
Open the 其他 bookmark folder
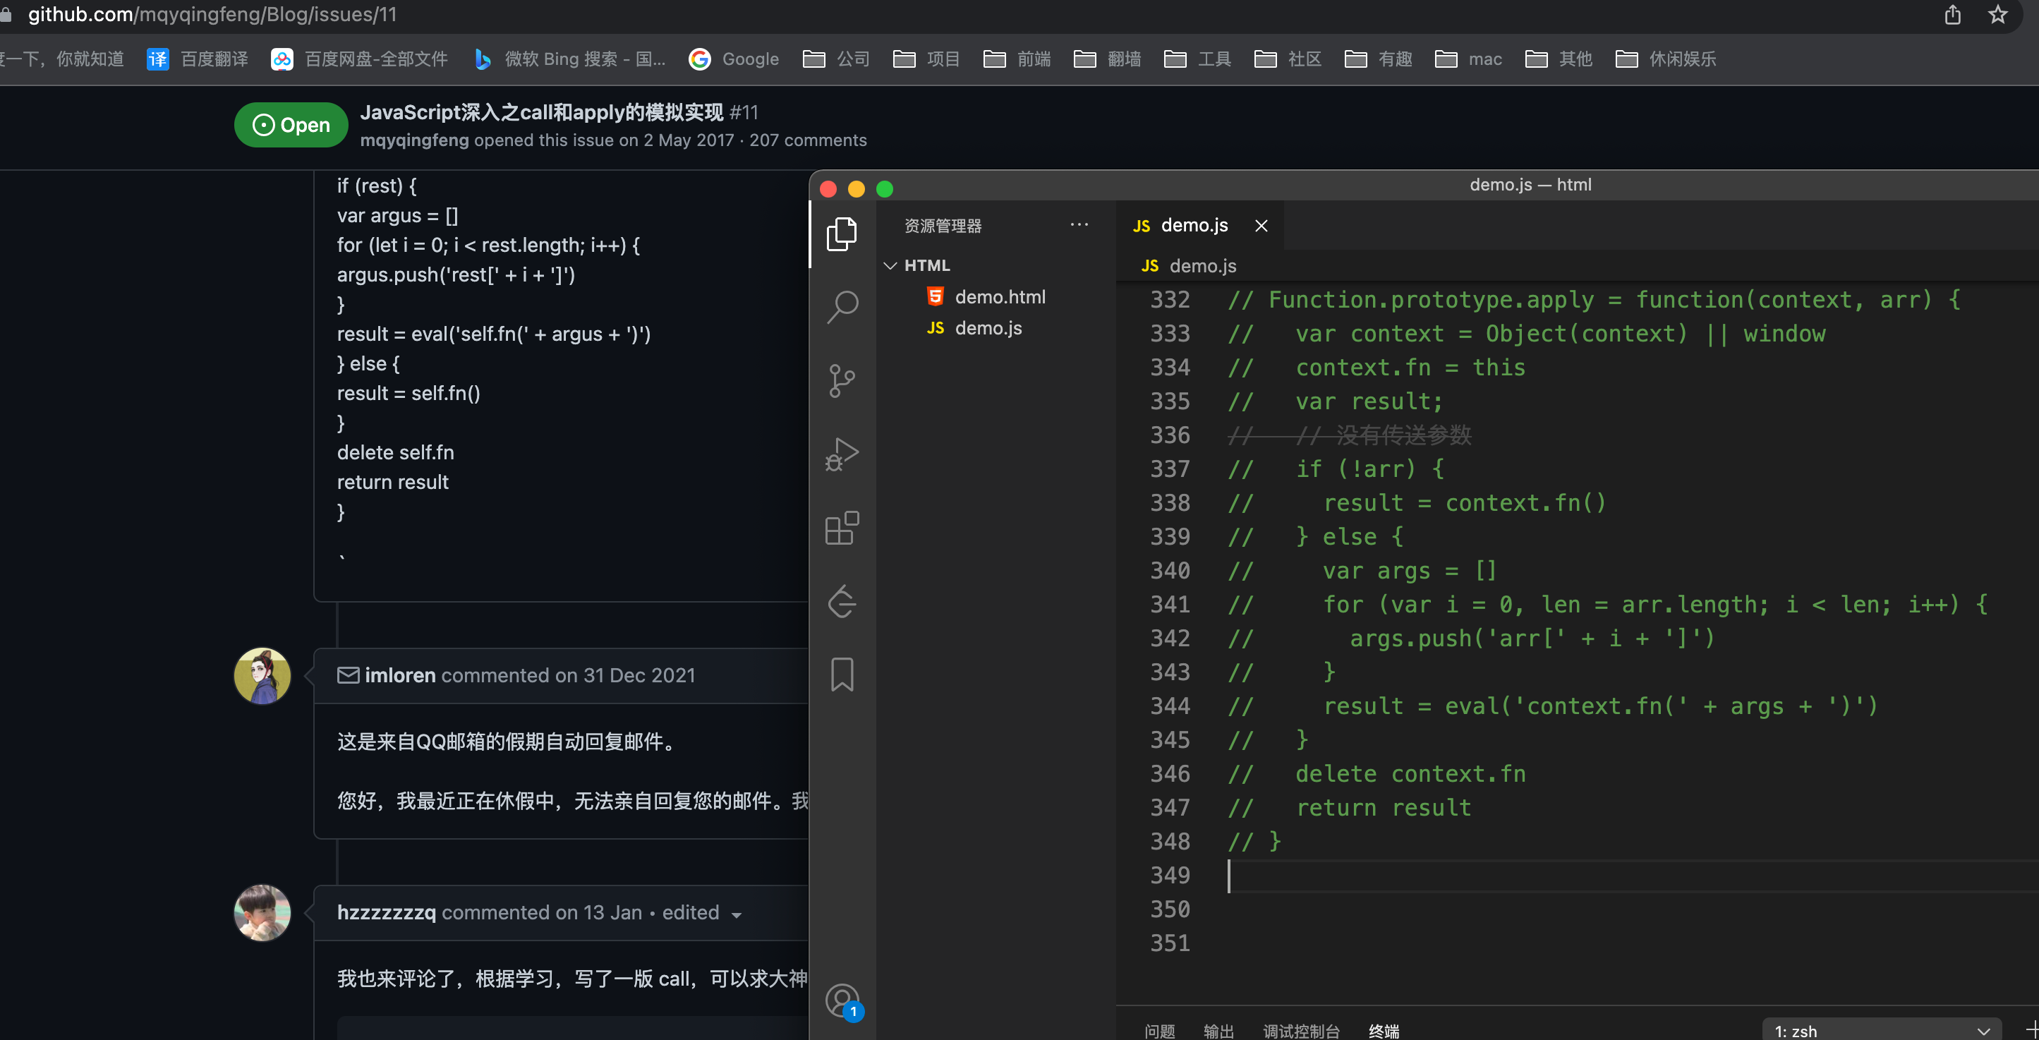point(1559,59)
